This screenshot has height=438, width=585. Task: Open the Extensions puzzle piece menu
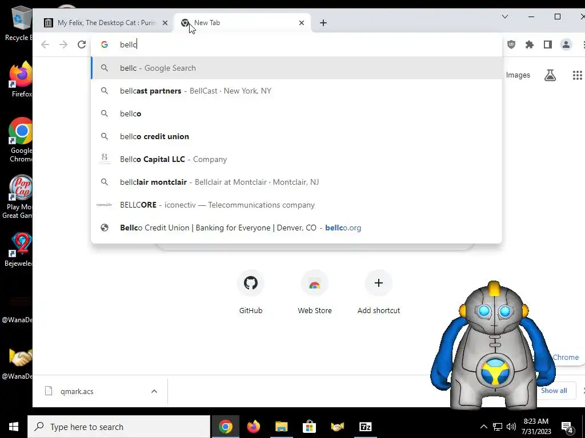(x=530, y=44)
